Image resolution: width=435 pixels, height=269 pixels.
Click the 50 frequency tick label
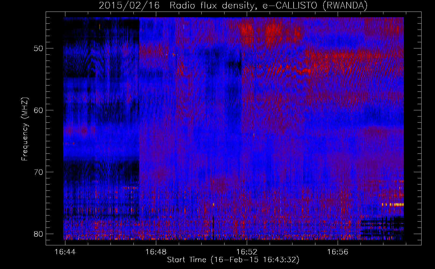39,48
